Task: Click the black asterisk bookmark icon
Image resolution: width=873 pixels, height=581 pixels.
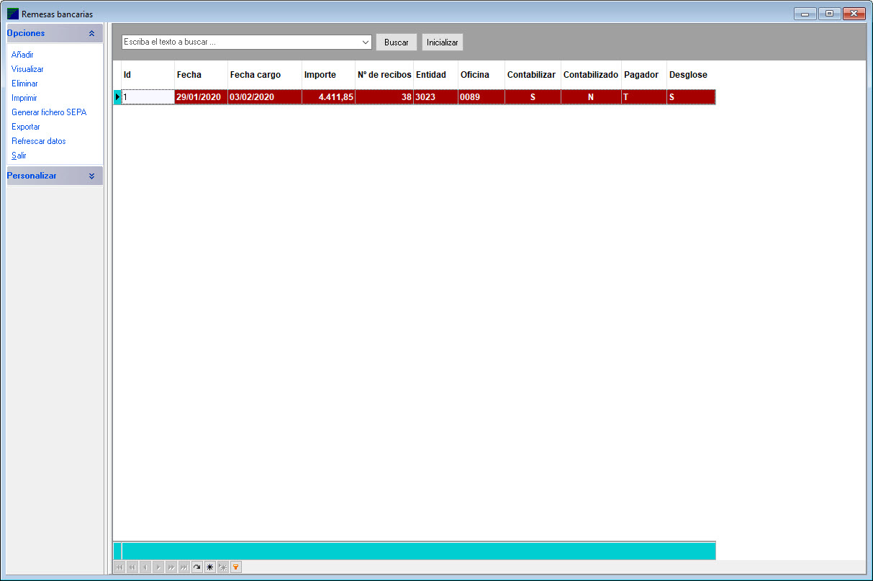Action: point(209,567)
